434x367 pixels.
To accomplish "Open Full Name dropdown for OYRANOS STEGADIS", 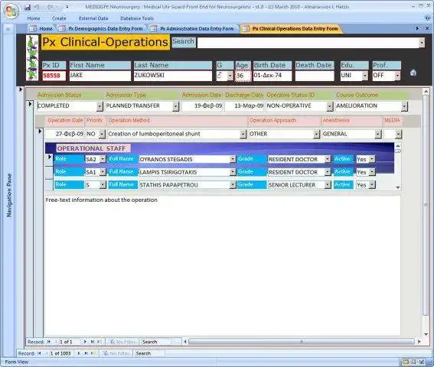I will (233, 159).
